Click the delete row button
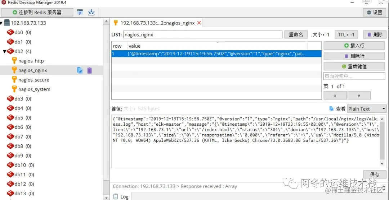Image resolution: width=389 pixels, height=200 pixels. pyautogui.click(x=354, y=56)
